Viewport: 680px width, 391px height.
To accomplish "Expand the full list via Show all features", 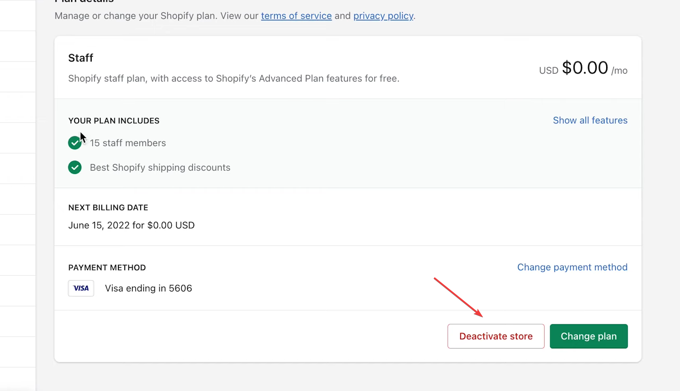I will point(590,120).
